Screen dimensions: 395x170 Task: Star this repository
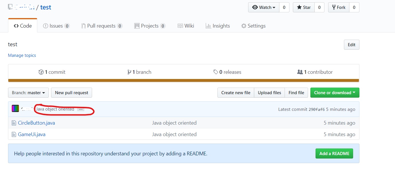[304, 7]
